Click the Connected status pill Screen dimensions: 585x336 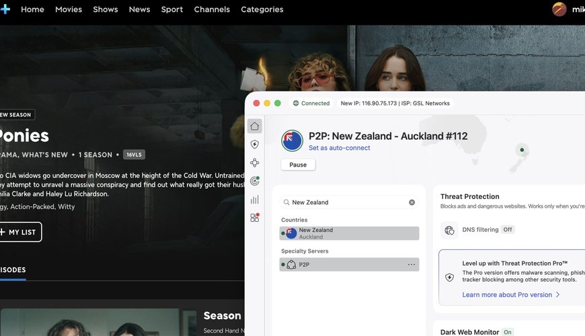pos(311,103)
